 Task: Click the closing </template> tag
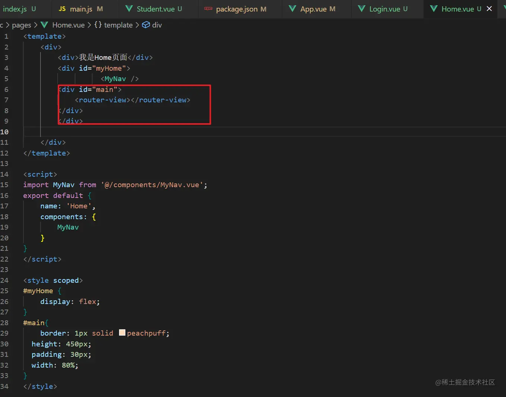47,153
